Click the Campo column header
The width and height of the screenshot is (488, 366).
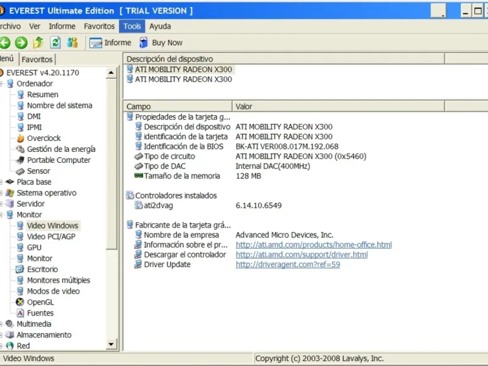[178, 106]
